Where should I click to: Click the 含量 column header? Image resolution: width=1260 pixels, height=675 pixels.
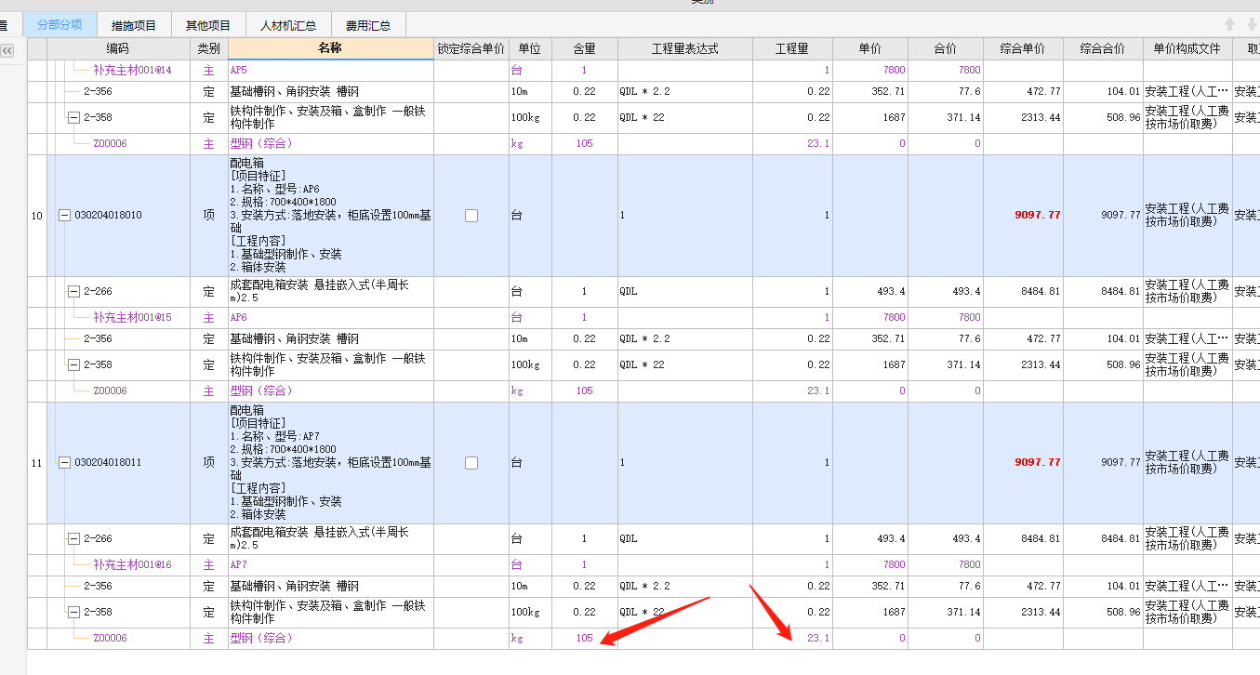[x=584, y=48]
